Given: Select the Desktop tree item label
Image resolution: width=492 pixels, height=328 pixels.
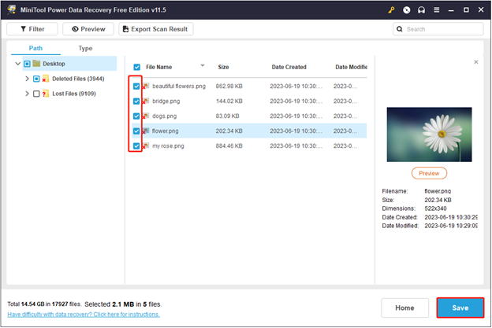Looking at the screenshot, I should pos(54,64).
